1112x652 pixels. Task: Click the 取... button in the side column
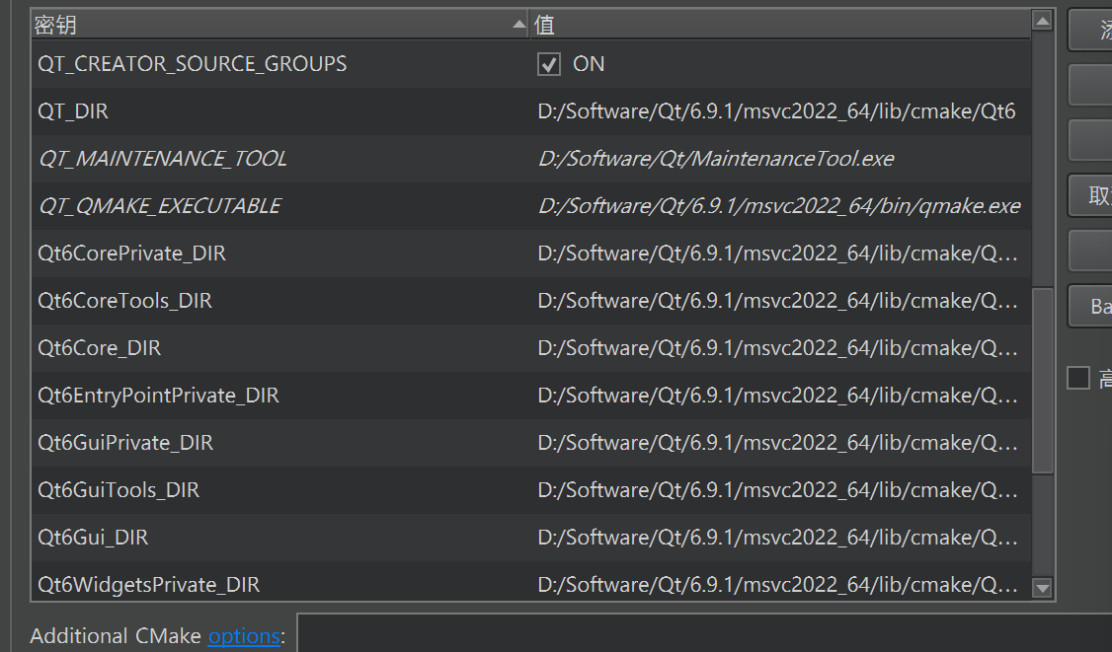(1090, 195)
